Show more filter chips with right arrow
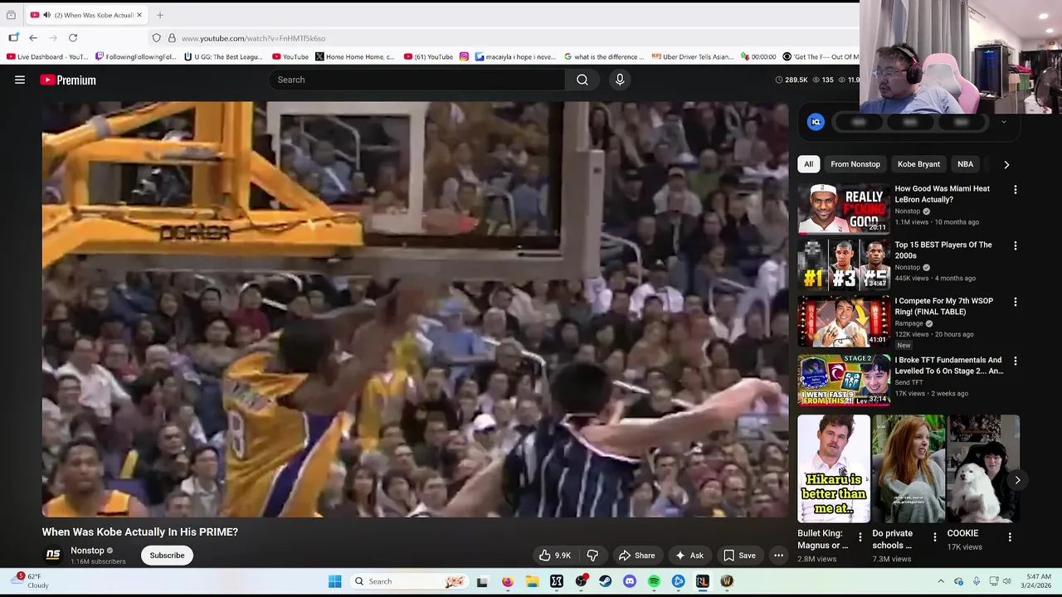The image size is (1062, 597). [1006, 164]
